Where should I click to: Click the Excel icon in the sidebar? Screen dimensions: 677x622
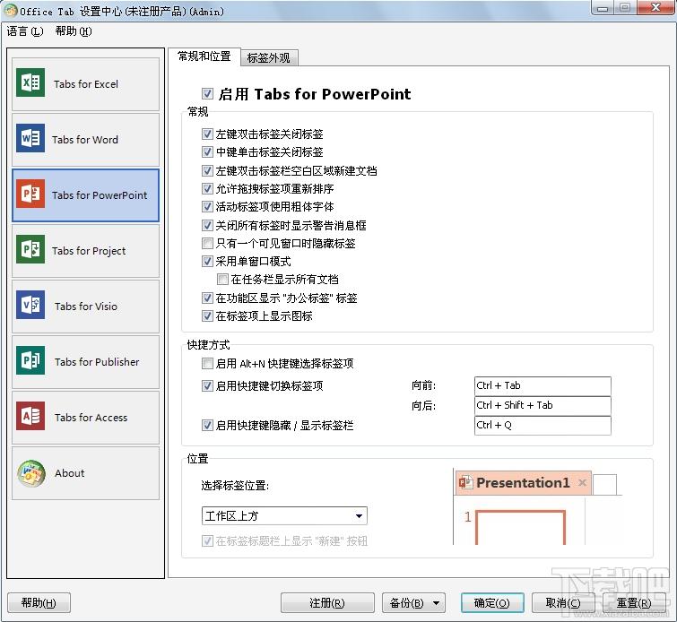[x=30, y=82]
